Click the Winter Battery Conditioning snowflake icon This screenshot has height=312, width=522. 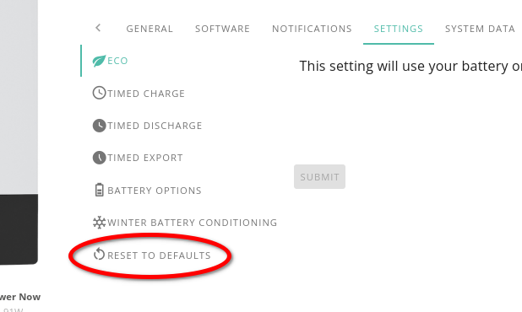pos(99,223)
